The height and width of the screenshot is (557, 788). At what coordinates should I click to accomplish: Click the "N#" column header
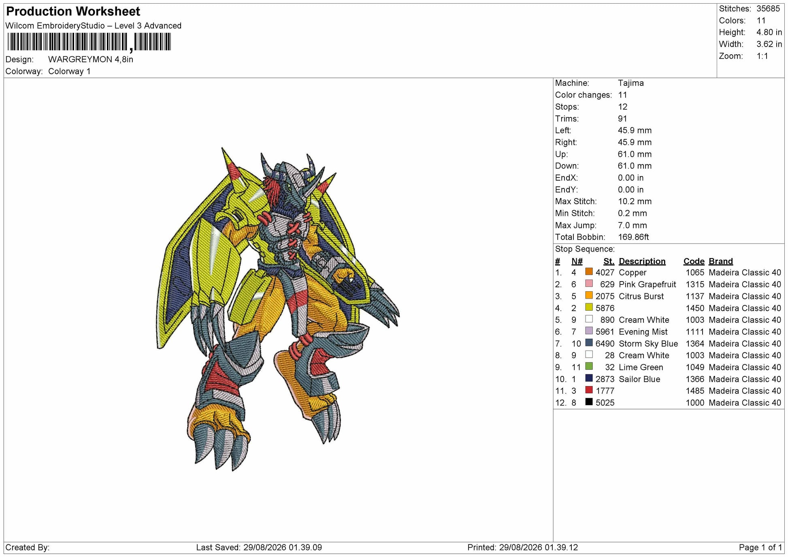coord(577,261)
